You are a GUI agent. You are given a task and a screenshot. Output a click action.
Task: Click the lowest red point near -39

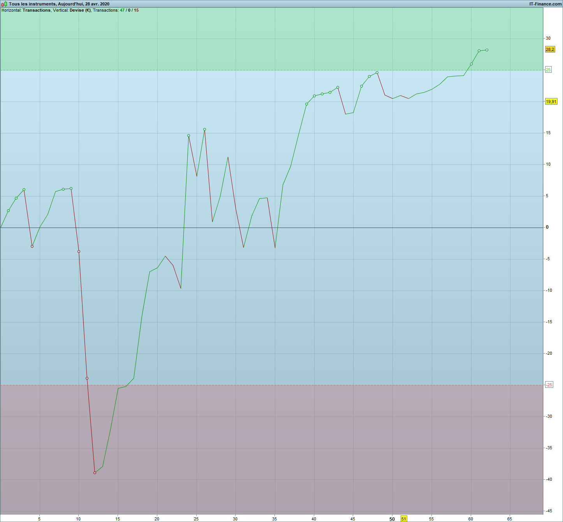(95, 473)
